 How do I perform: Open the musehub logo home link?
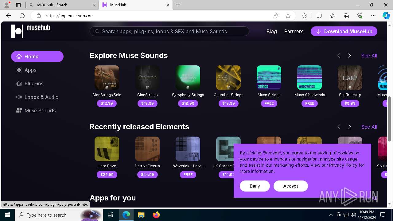tap(30, 31)
